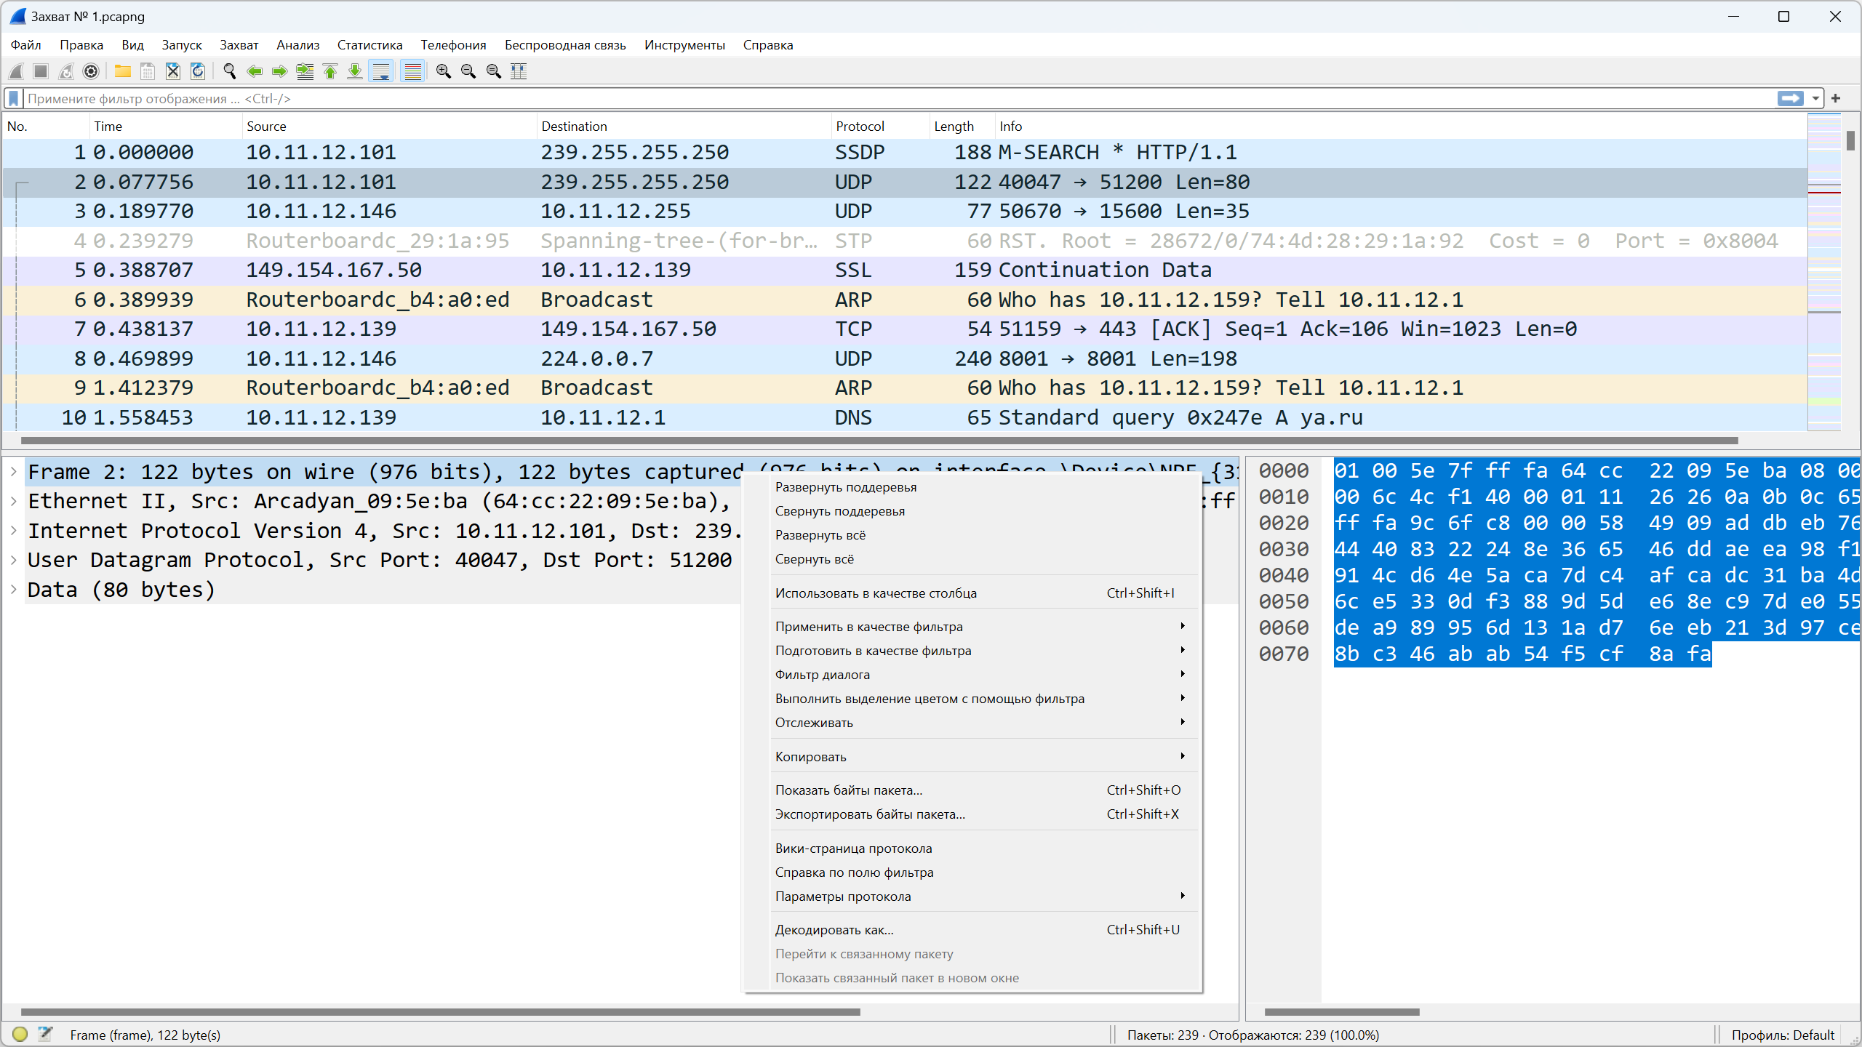The height and width of the screenshot is (1047, 1862).
Task: Go to previous packet green arrow
Action: pos(255,71)
